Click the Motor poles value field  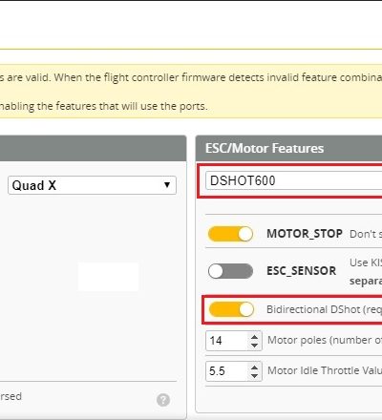(227, 341)
